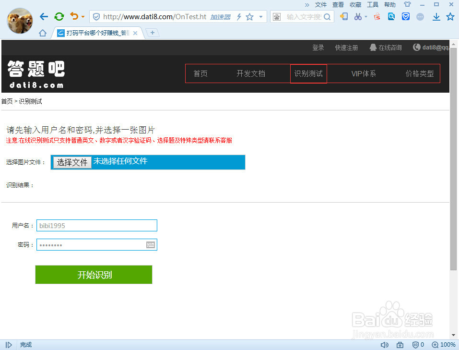This screenshot has height=350, width=459.
Task: Open a new browser tab
Action: click(x=152, y=33)
